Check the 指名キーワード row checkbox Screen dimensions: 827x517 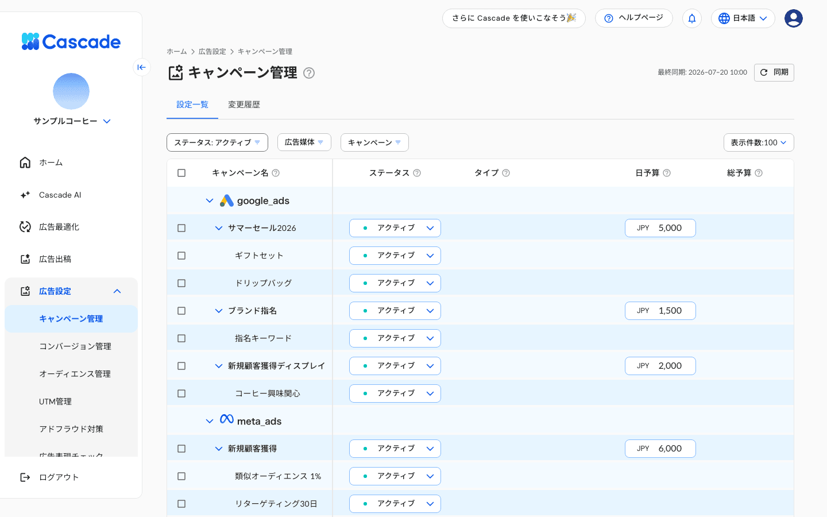click(181, 338)
